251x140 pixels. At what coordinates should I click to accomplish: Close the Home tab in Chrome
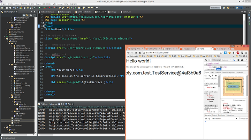click(211, 49)
